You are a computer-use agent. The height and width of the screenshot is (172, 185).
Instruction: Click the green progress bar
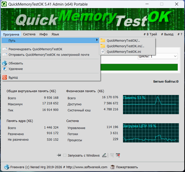pos(139,67)
